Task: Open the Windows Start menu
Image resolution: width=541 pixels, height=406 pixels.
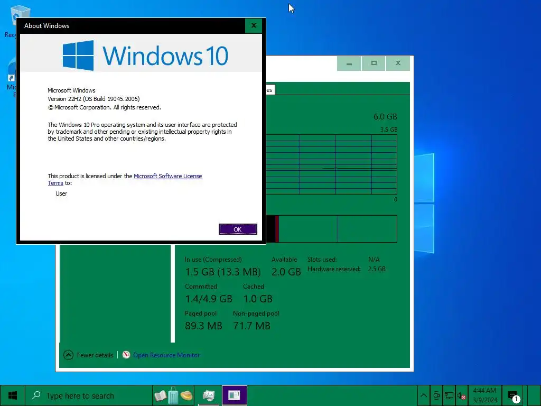Action: [13, 395]
